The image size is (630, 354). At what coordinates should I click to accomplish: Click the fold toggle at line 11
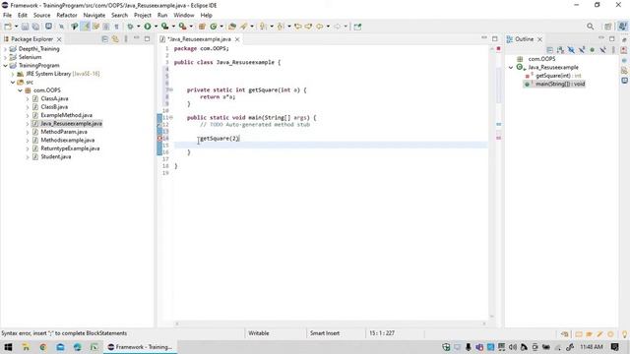click(x=171, y=118)
